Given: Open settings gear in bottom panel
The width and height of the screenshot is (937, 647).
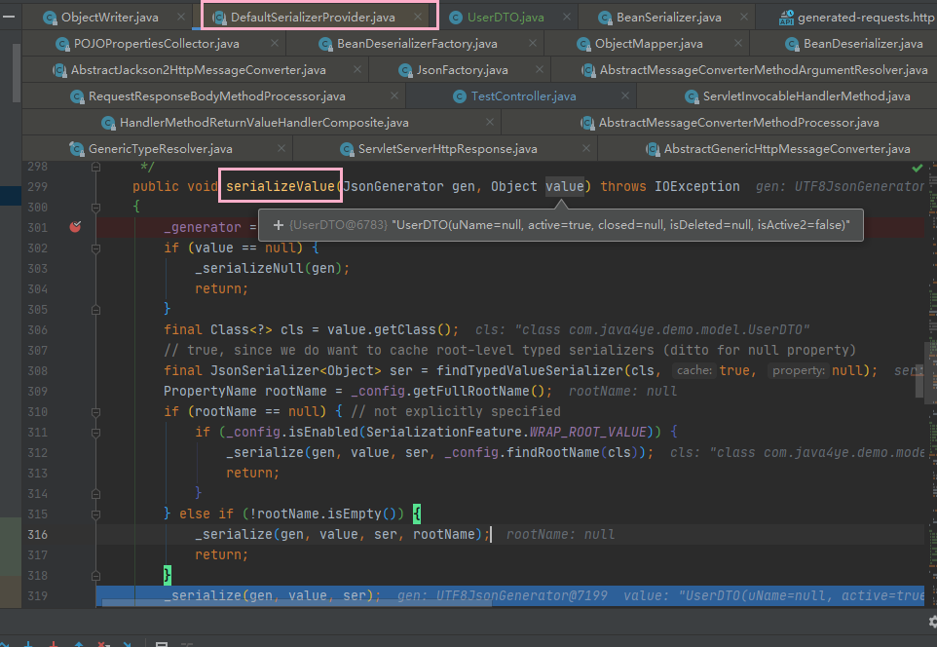Looking at the screenshot, I should pos(932,623).
